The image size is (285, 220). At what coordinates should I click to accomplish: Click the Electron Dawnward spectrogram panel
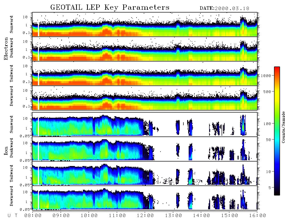(145, 98)
